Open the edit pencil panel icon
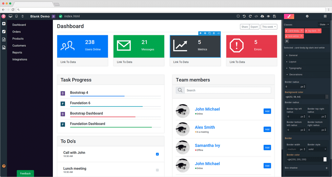The width and height of the screenshot is (332, 177). pyautogui.click(x=4, y=32)
